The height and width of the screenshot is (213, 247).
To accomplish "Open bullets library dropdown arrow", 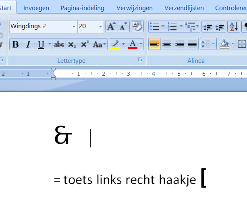I will click(163, 26).
